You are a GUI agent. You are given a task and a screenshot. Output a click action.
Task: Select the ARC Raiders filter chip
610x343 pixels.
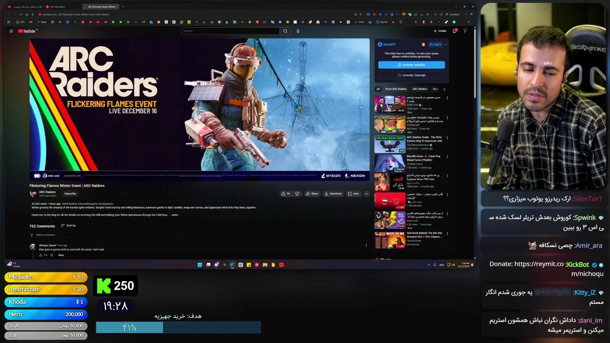point(420,89)
